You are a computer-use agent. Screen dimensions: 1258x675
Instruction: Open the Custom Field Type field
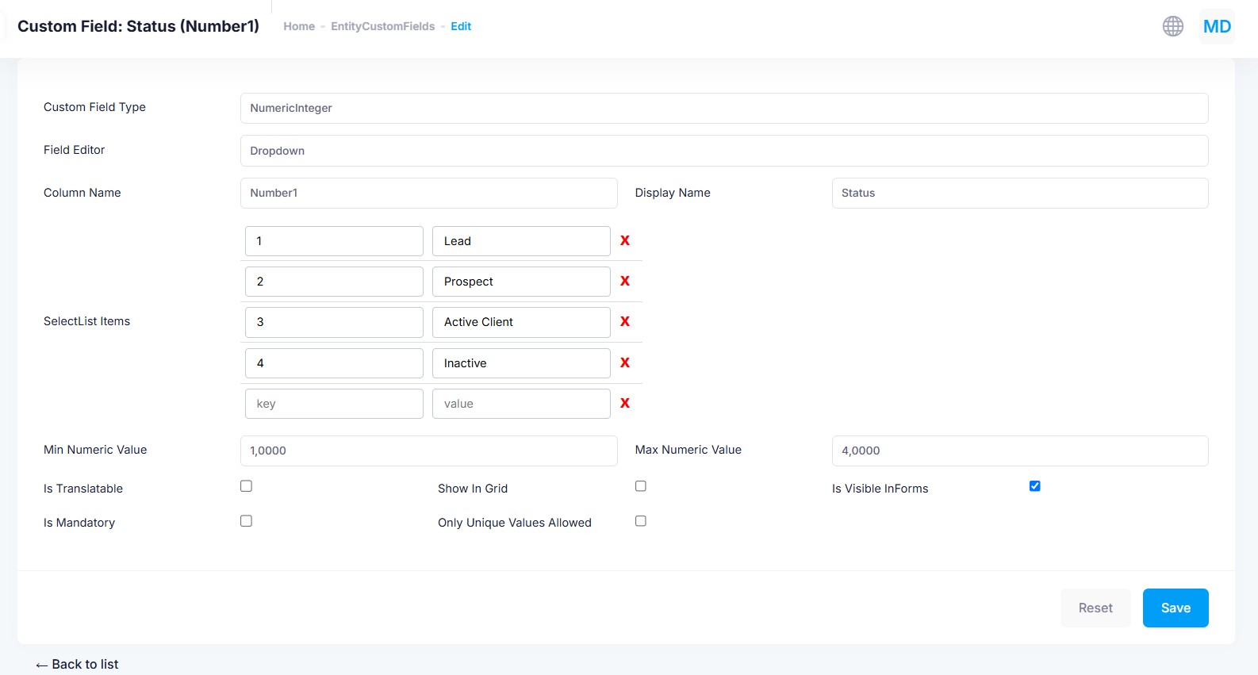click(x=724, y=108)
